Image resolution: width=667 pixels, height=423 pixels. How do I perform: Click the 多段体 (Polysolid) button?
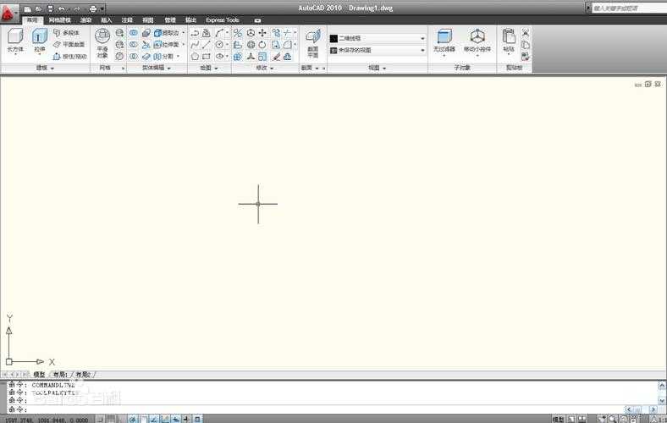(x=68, y=33)
